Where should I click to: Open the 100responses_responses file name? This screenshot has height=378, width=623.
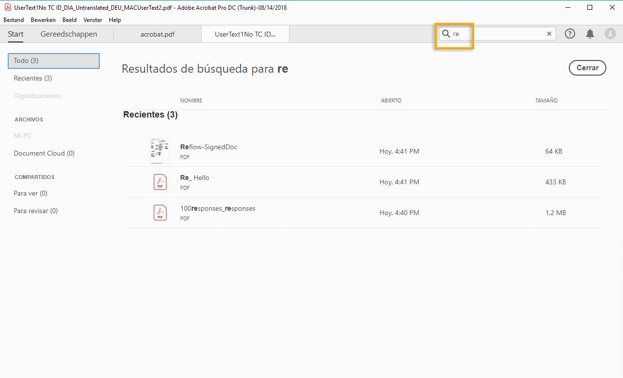pyautogui.click(x=218, y=208)
